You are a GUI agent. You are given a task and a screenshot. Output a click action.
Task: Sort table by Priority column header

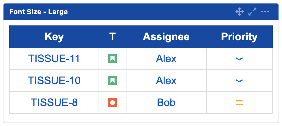pos(239,37)
